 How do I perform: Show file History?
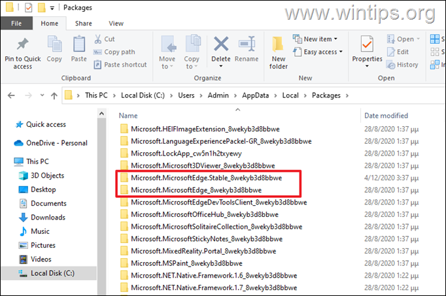pos(402,65)
